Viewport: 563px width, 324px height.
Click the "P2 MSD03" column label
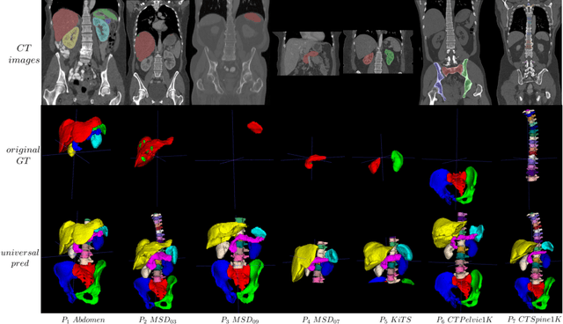click(157, 320)
